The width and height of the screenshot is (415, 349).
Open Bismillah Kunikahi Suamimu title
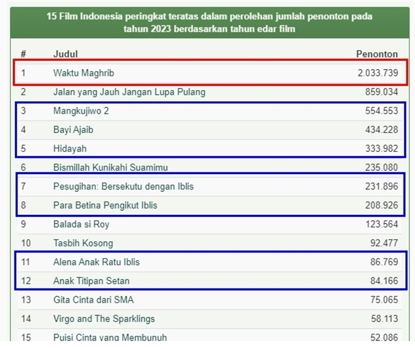pos(110,168)
